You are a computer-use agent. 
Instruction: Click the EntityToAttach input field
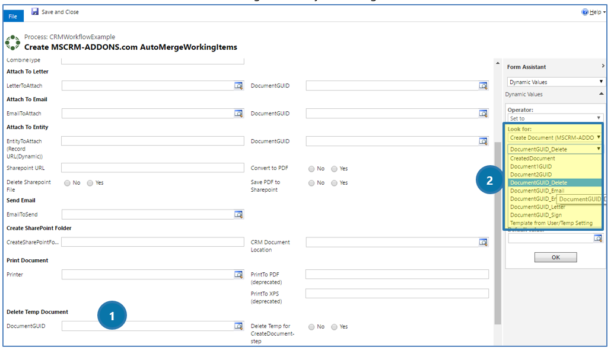[x=152, y=141]
